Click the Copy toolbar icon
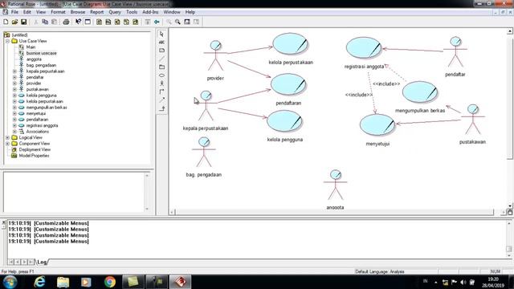This screenshot has height=289, width=514. pyautogui.click(x=45, y=22)
